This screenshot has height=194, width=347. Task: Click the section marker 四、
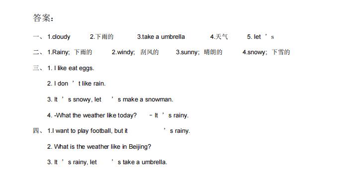[38, 131]
